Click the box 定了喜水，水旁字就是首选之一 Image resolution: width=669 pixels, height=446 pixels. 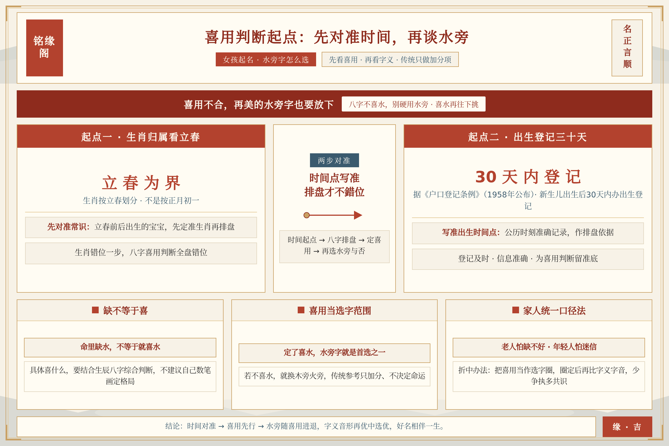(x=334, y=353)
